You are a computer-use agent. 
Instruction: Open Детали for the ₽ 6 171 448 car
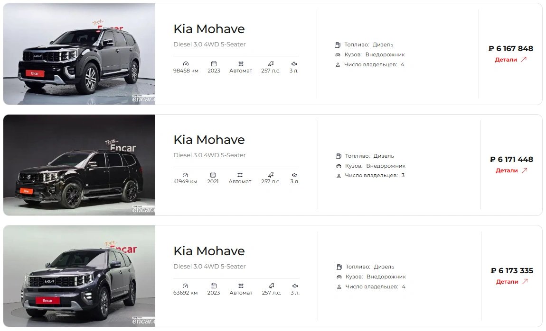[511, 170]
